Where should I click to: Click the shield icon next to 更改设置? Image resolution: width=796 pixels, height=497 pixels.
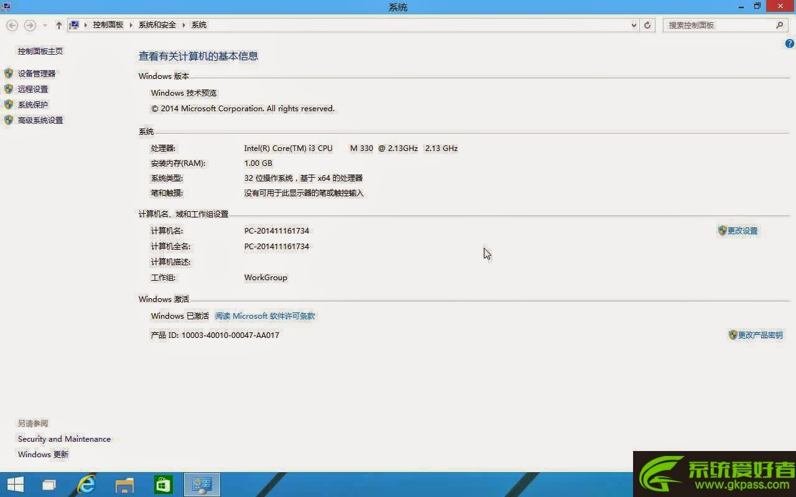pos(722,230)
